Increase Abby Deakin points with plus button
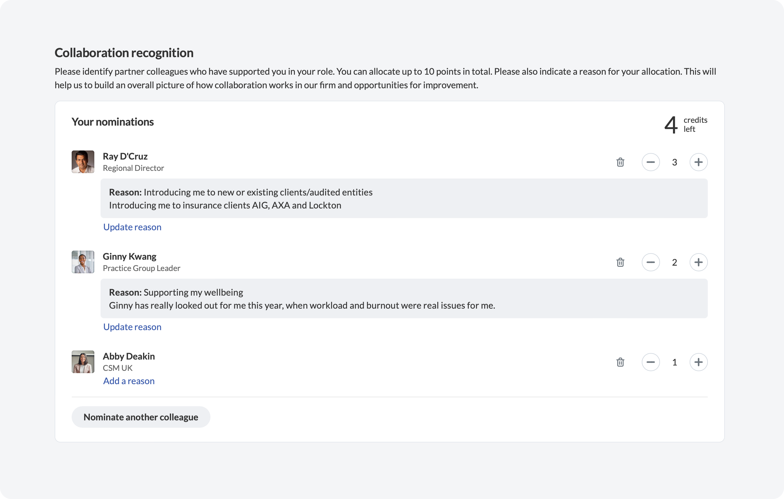Viewport: 784px width, 499px height. click(698, 362)
